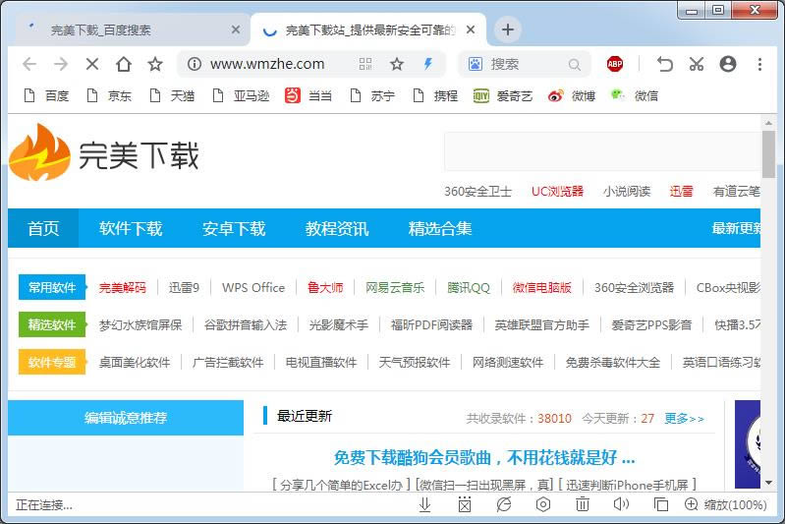785x524 pixels.
Task: Toggle sound speaker icon in status bar
Action: point(621,504)
